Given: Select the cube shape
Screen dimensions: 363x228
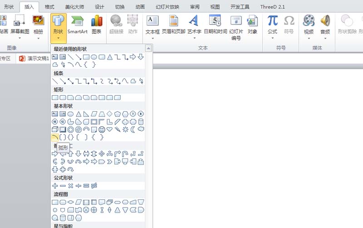Looking at the screenshot, I should click(x=55, y=129).
